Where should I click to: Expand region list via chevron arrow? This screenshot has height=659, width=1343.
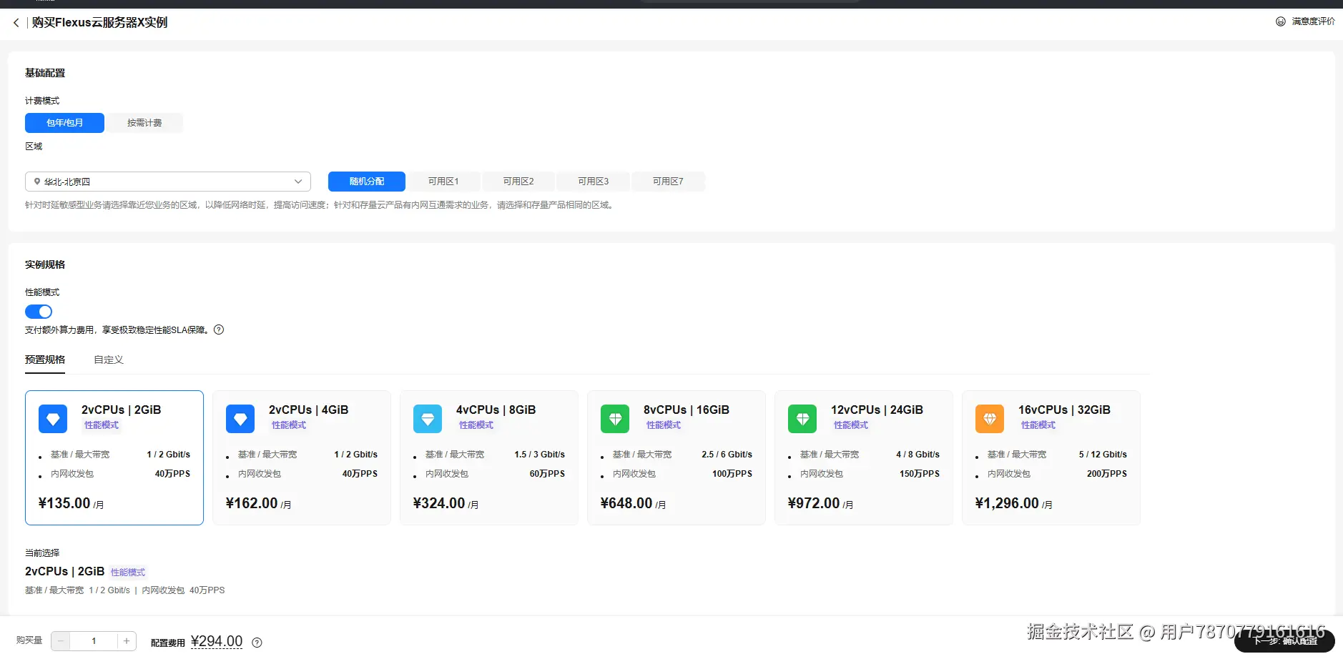(298, 182)
